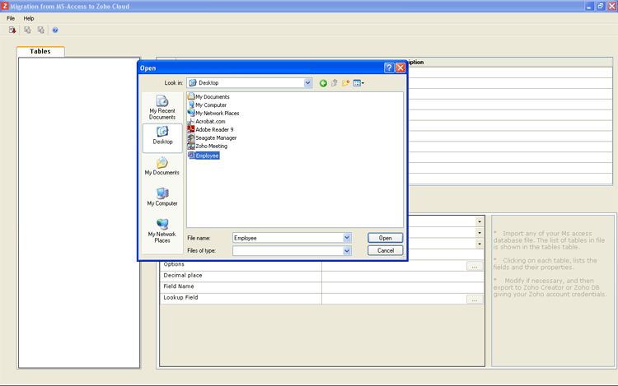The height and width of the screenshot is (386, 618).
Task: Click the Open button in dialog
Action: point(385,238)
